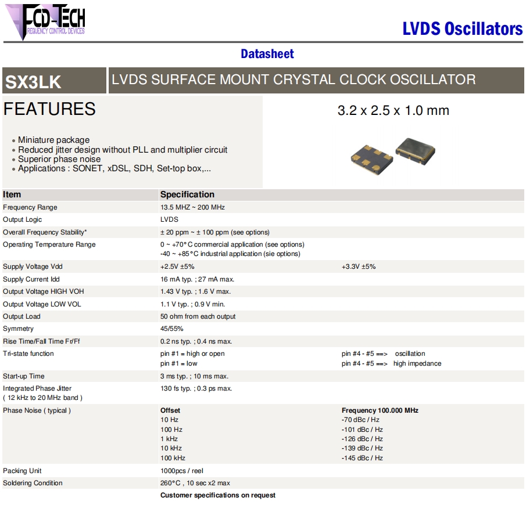Click the Specification column header
Image resolution: width=526 pixels, height=505 pixels.
click(x=187, y=194)
